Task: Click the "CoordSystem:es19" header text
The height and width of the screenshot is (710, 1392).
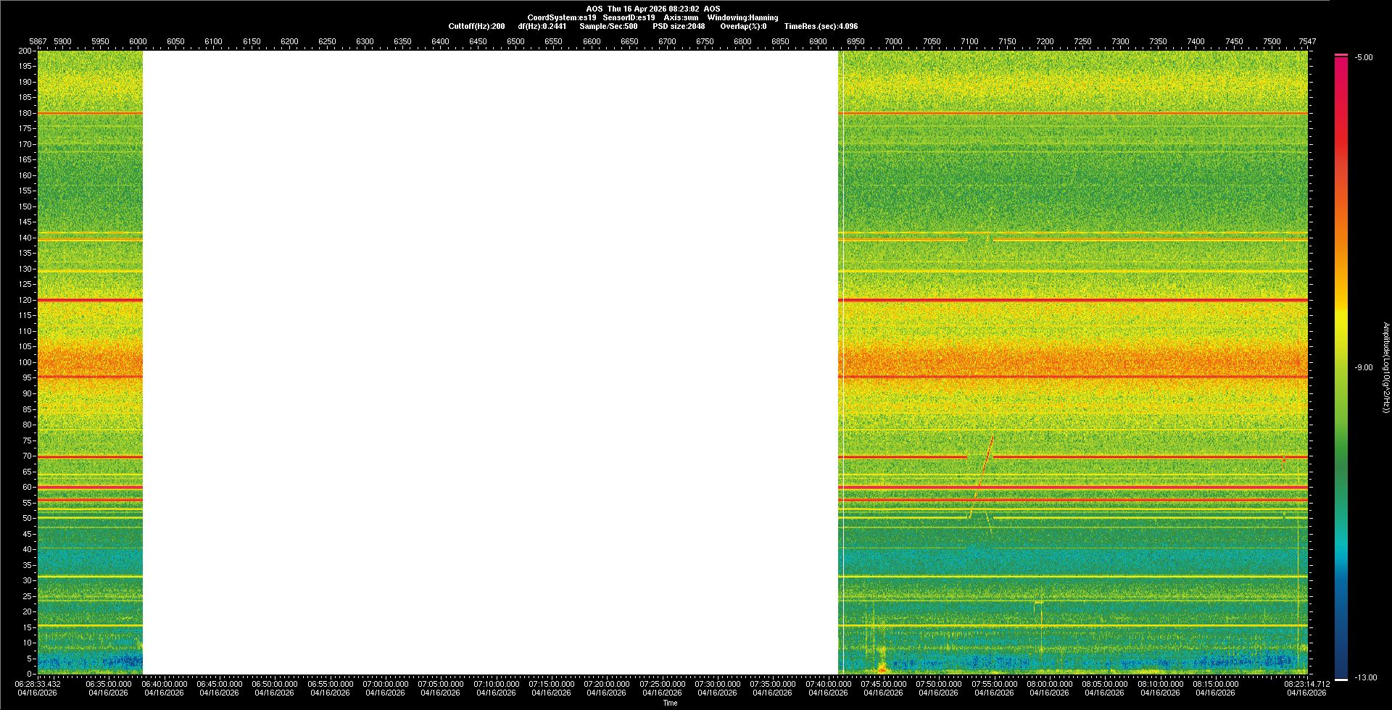Action: pyautogui.click(x=562, y=17)
